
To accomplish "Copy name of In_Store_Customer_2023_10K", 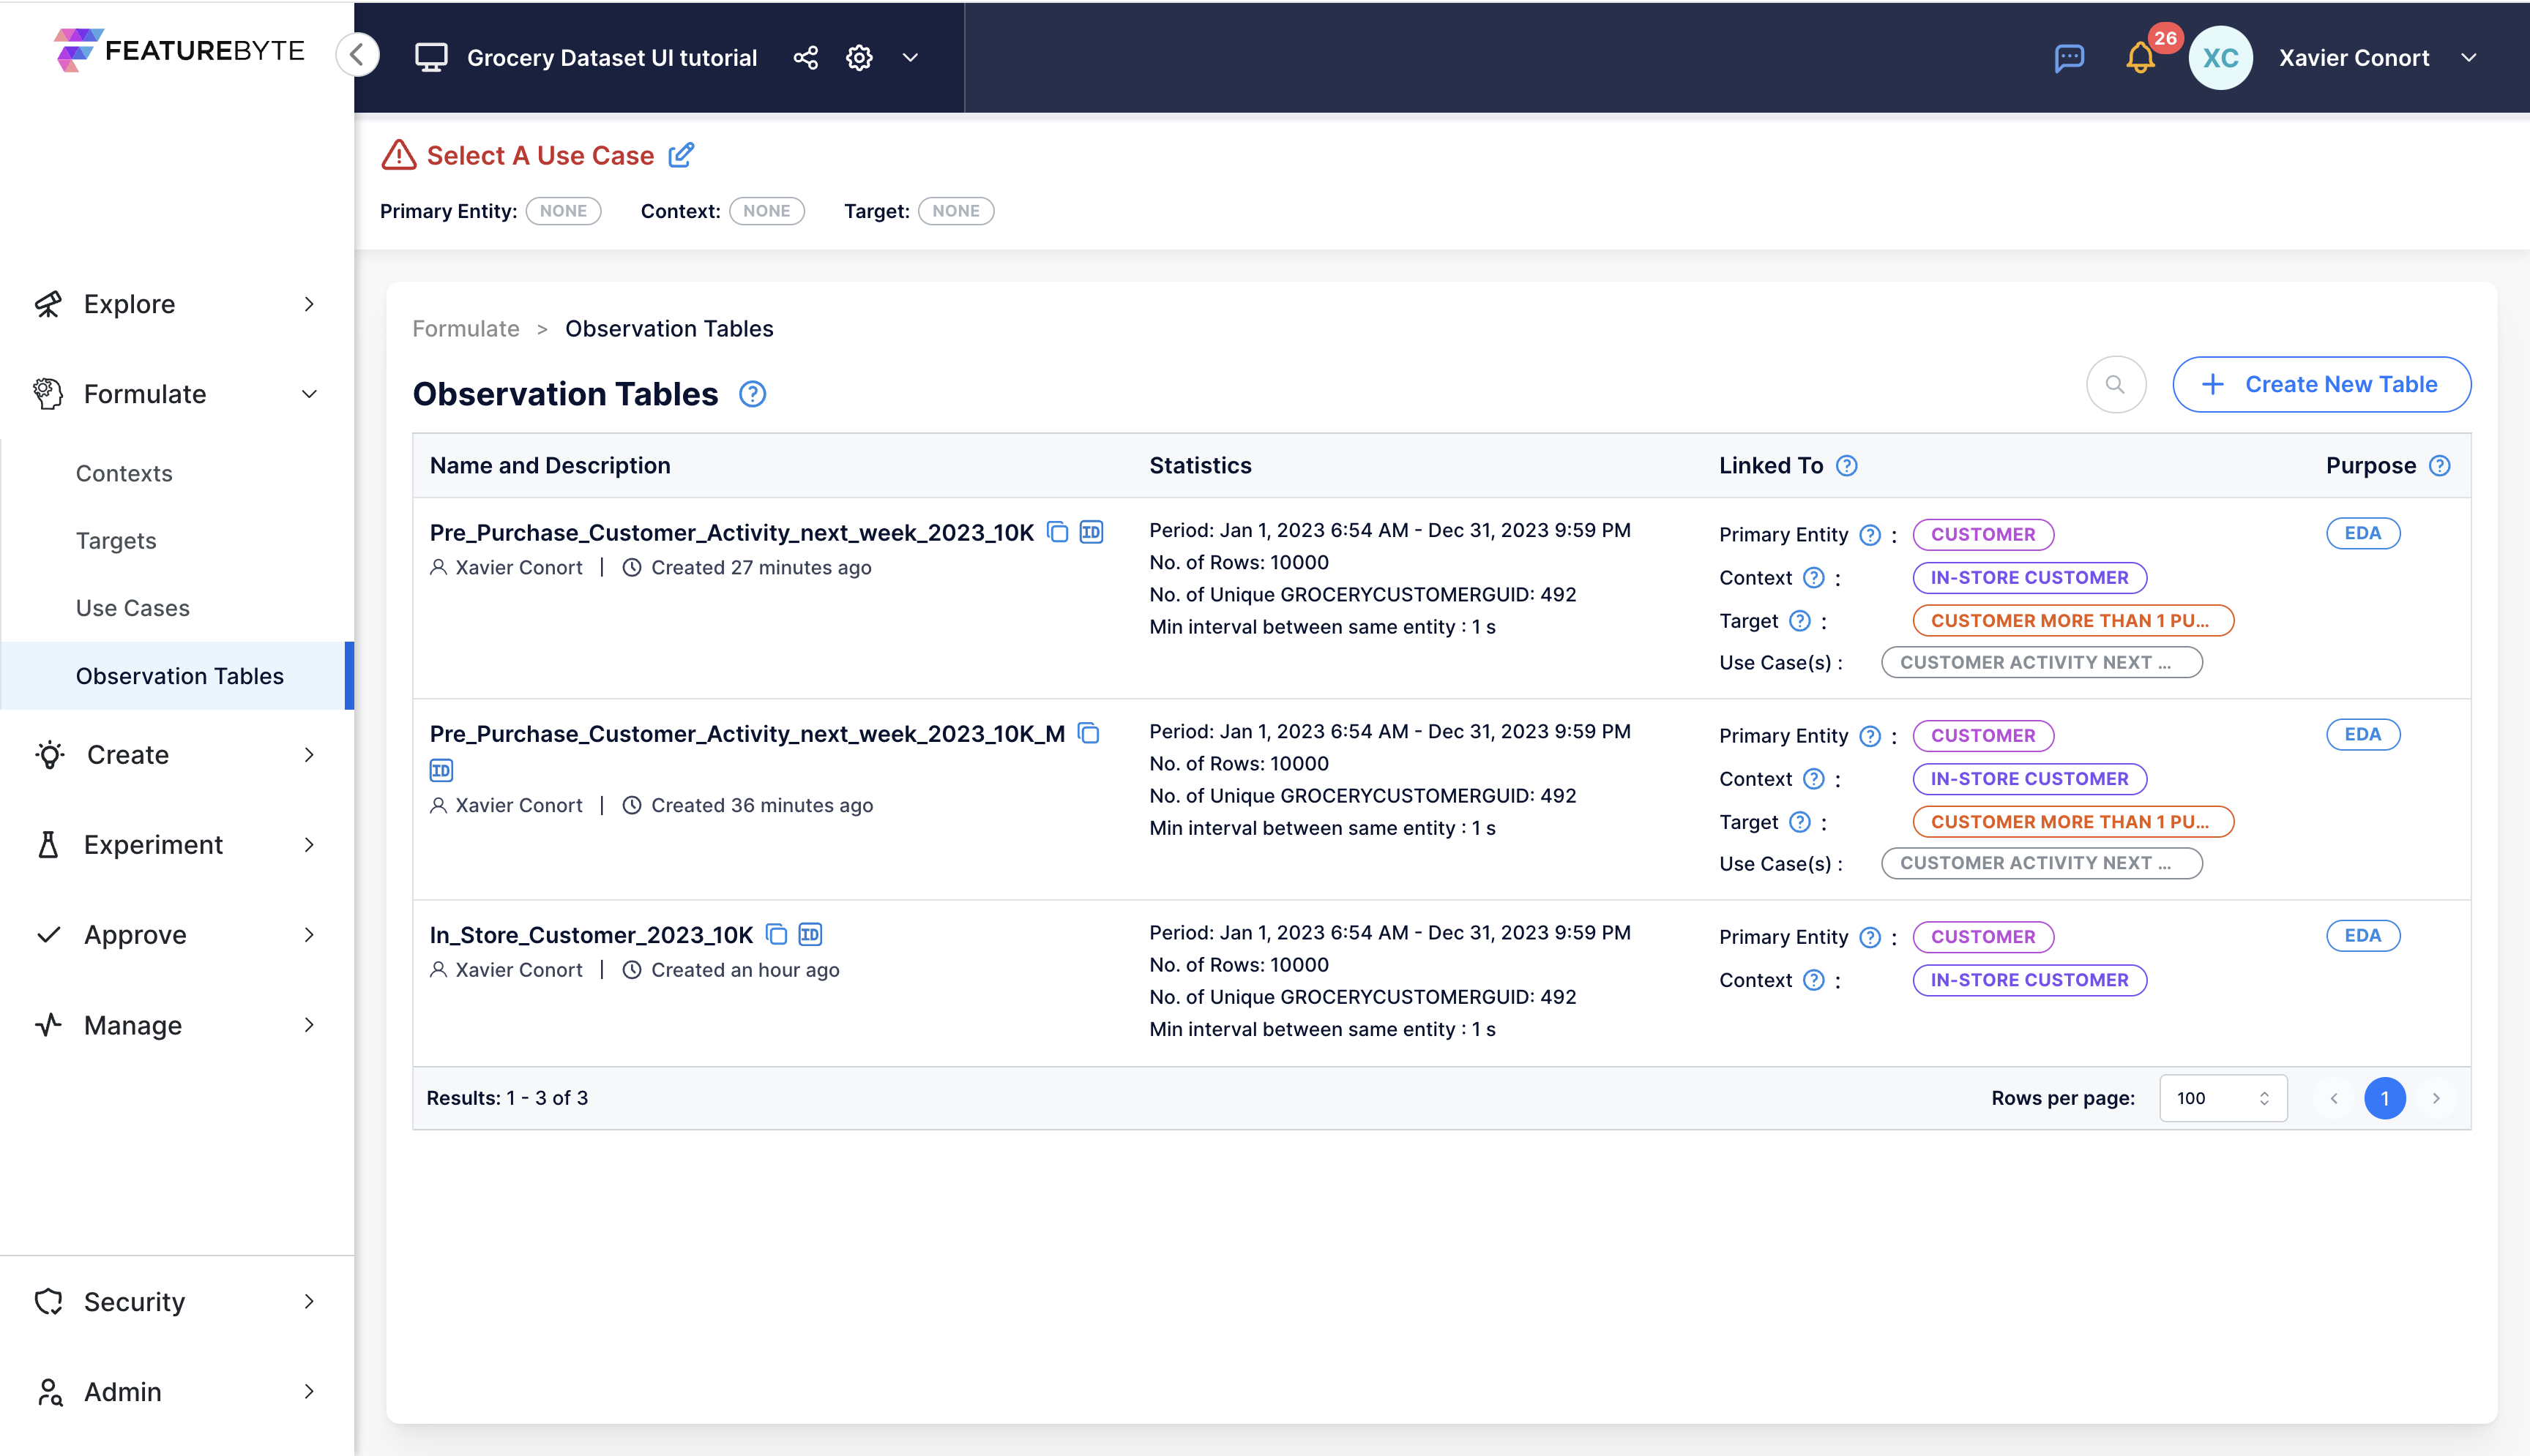I will point(776,934).
